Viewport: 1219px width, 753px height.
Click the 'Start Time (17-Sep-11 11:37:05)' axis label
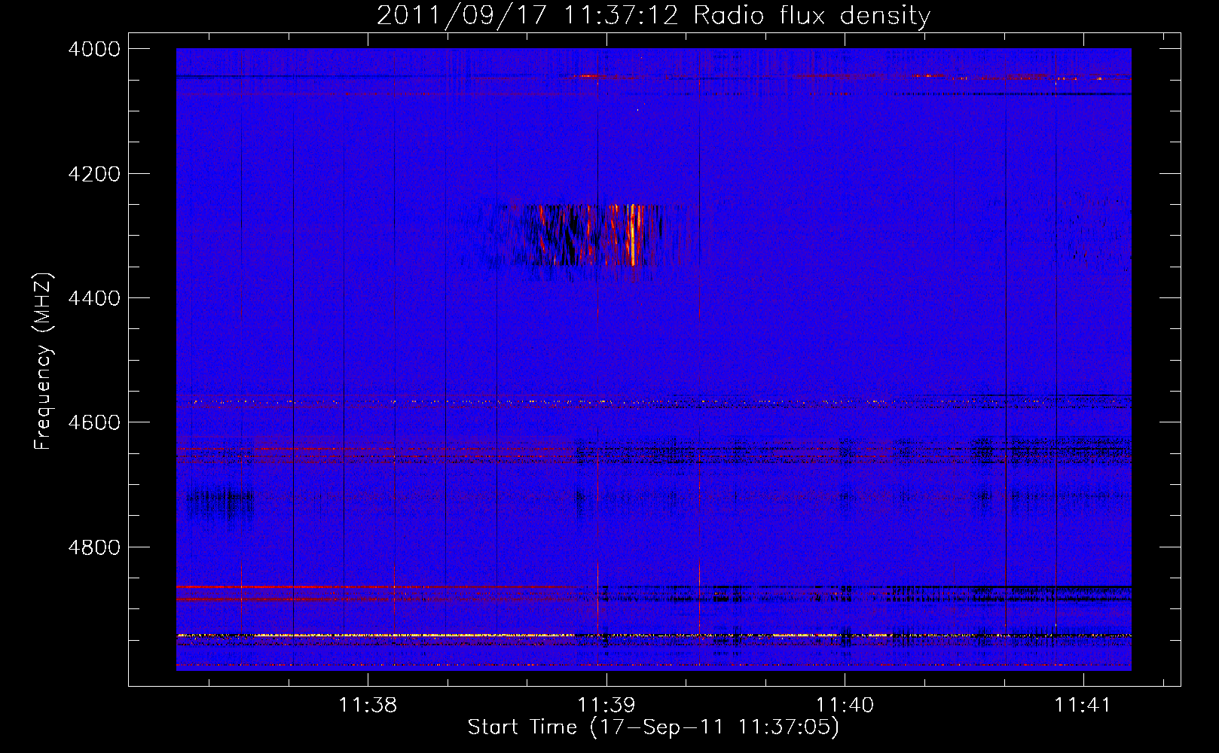point(653,727)
